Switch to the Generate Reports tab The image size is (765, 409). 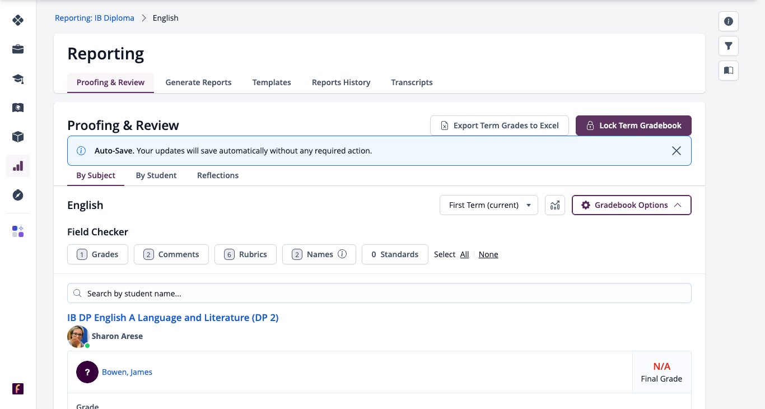click(x=198, y=82)
